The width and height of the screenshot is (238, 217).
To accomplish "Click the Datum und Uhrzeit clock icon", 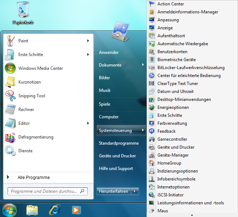I will [152, 92].
